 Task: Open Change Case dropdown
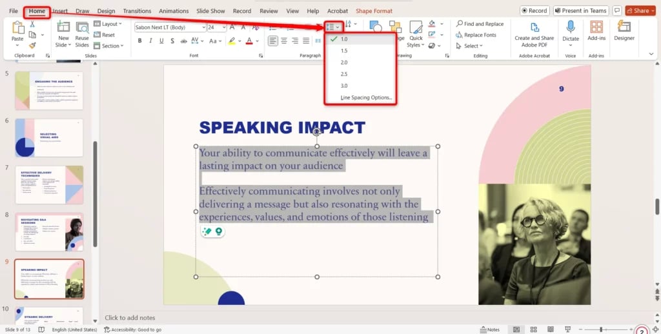point(215,41)
